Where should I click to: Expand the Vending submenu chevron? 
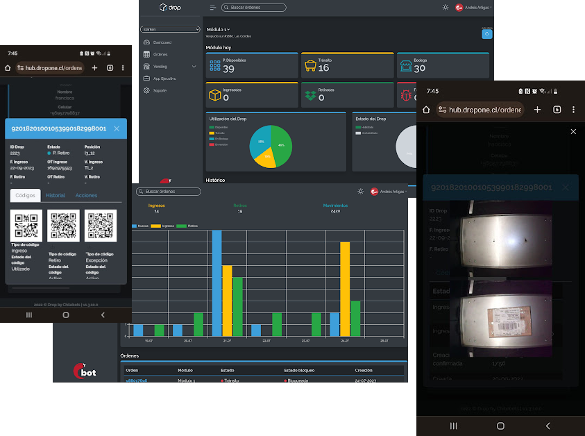194,67
